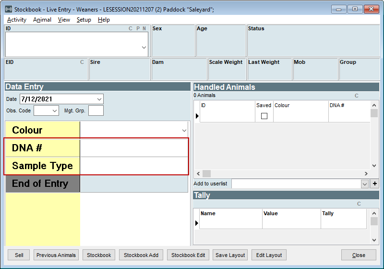Click the ID column header in Handled Animals
This screenshot has height=269, width=384.
pos(227,105)
